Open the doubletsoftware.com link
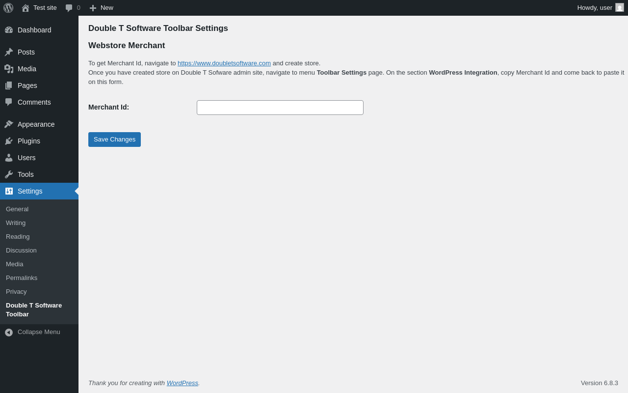Screen dimensions: 628x393 [224, 63]
